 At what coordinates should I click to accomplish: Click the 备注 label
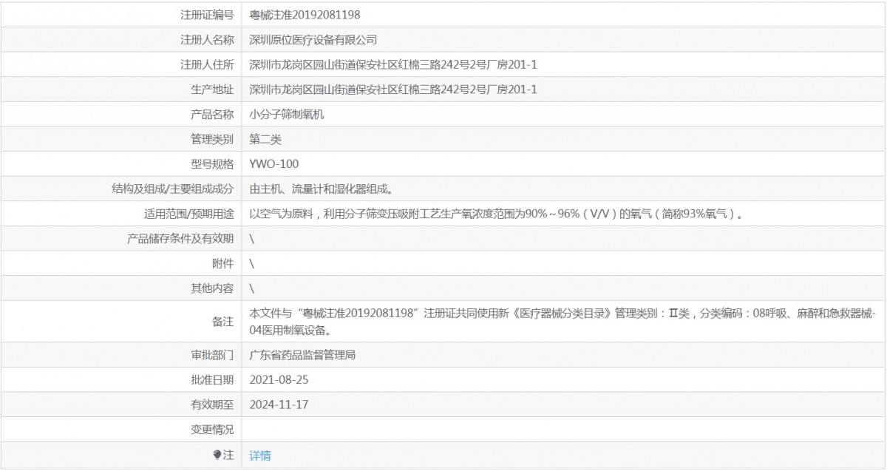[223, 322]
